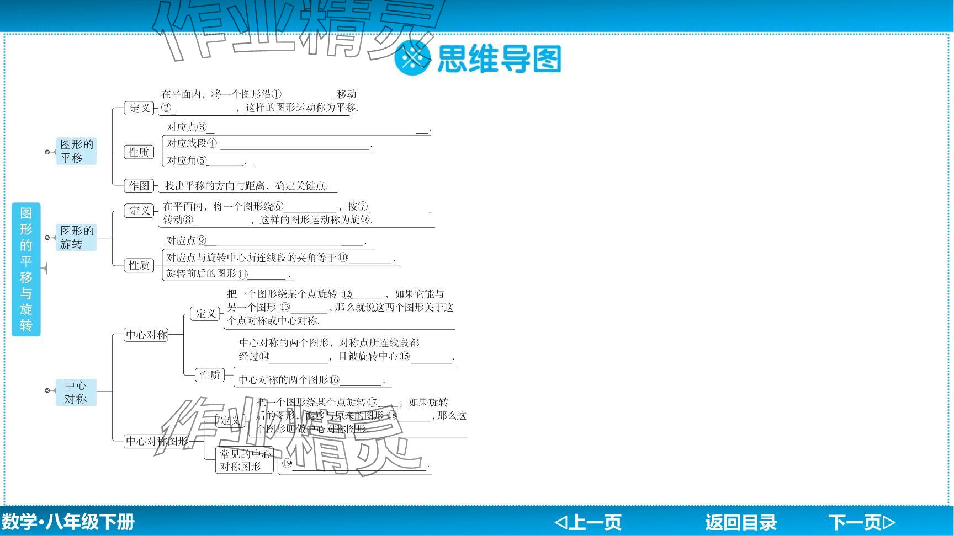Go to previous page with 上一页
Screen dimensions: 954x536
pyautogui.click(x=588, y=522)
